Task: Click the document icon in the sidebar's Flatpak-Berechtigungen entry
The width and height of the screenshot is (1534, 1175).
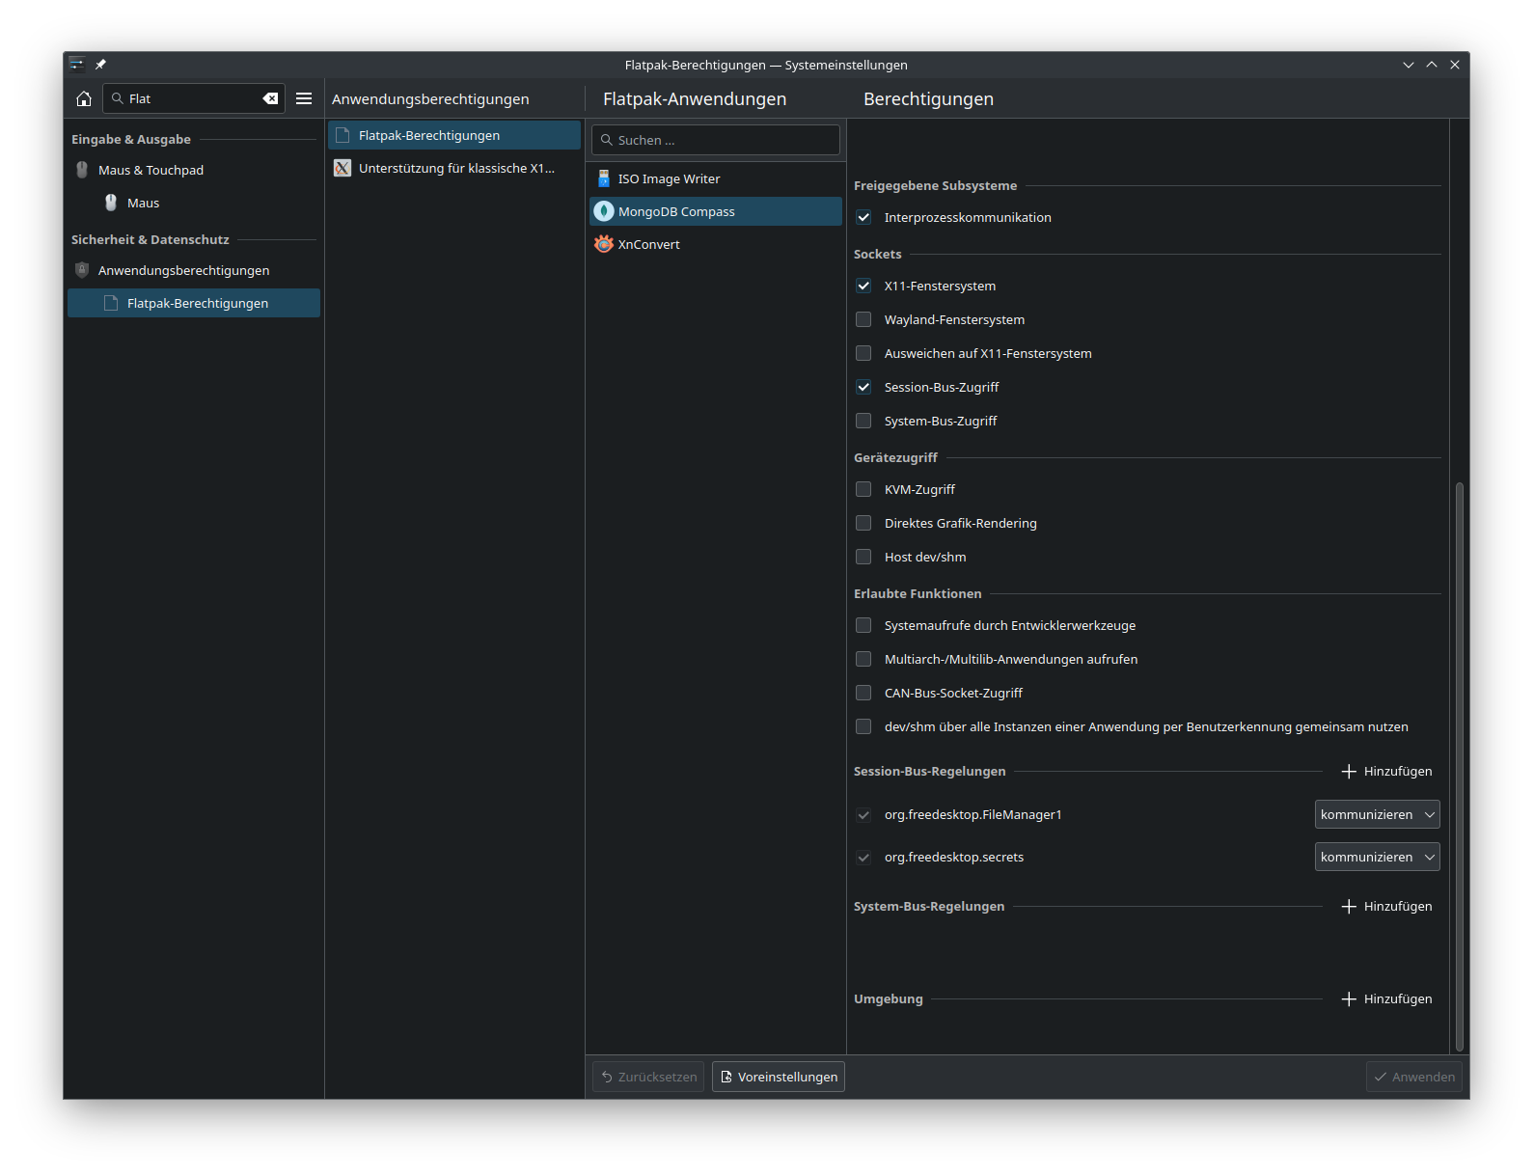Action: tap(111, 303)
